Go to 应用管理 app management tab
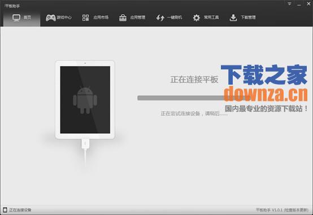313x215 pixels. pos(132,17)
